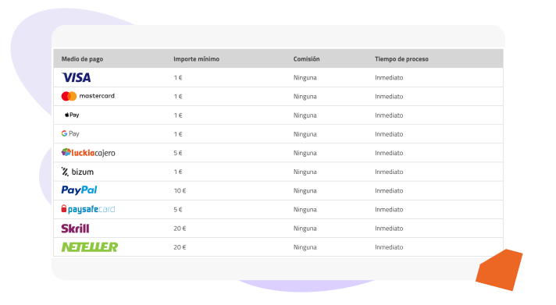Click 'Inmediato' in the Apple Pay row

click(x=389, y=115)
